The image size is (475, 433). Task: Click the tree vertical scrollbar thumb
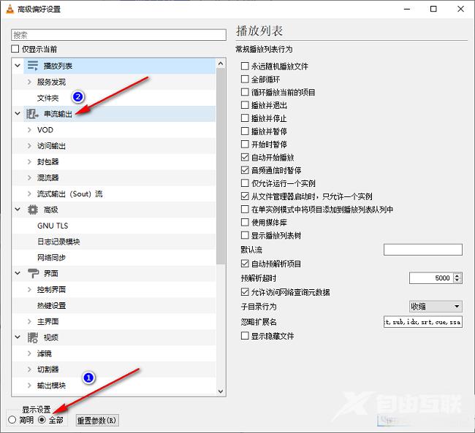click(x=221, y=166)
